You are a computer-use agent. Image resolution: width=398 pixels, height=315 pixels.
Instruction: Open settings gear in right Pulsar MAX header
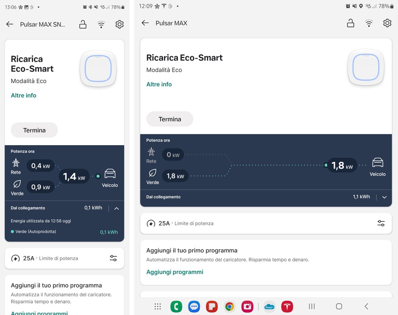pyautogui.click(x=387, y=23)
